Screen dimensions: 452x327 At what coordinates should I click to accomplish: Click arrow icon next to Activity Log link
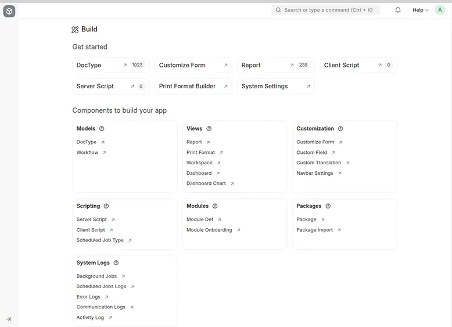tap(110, 318)
